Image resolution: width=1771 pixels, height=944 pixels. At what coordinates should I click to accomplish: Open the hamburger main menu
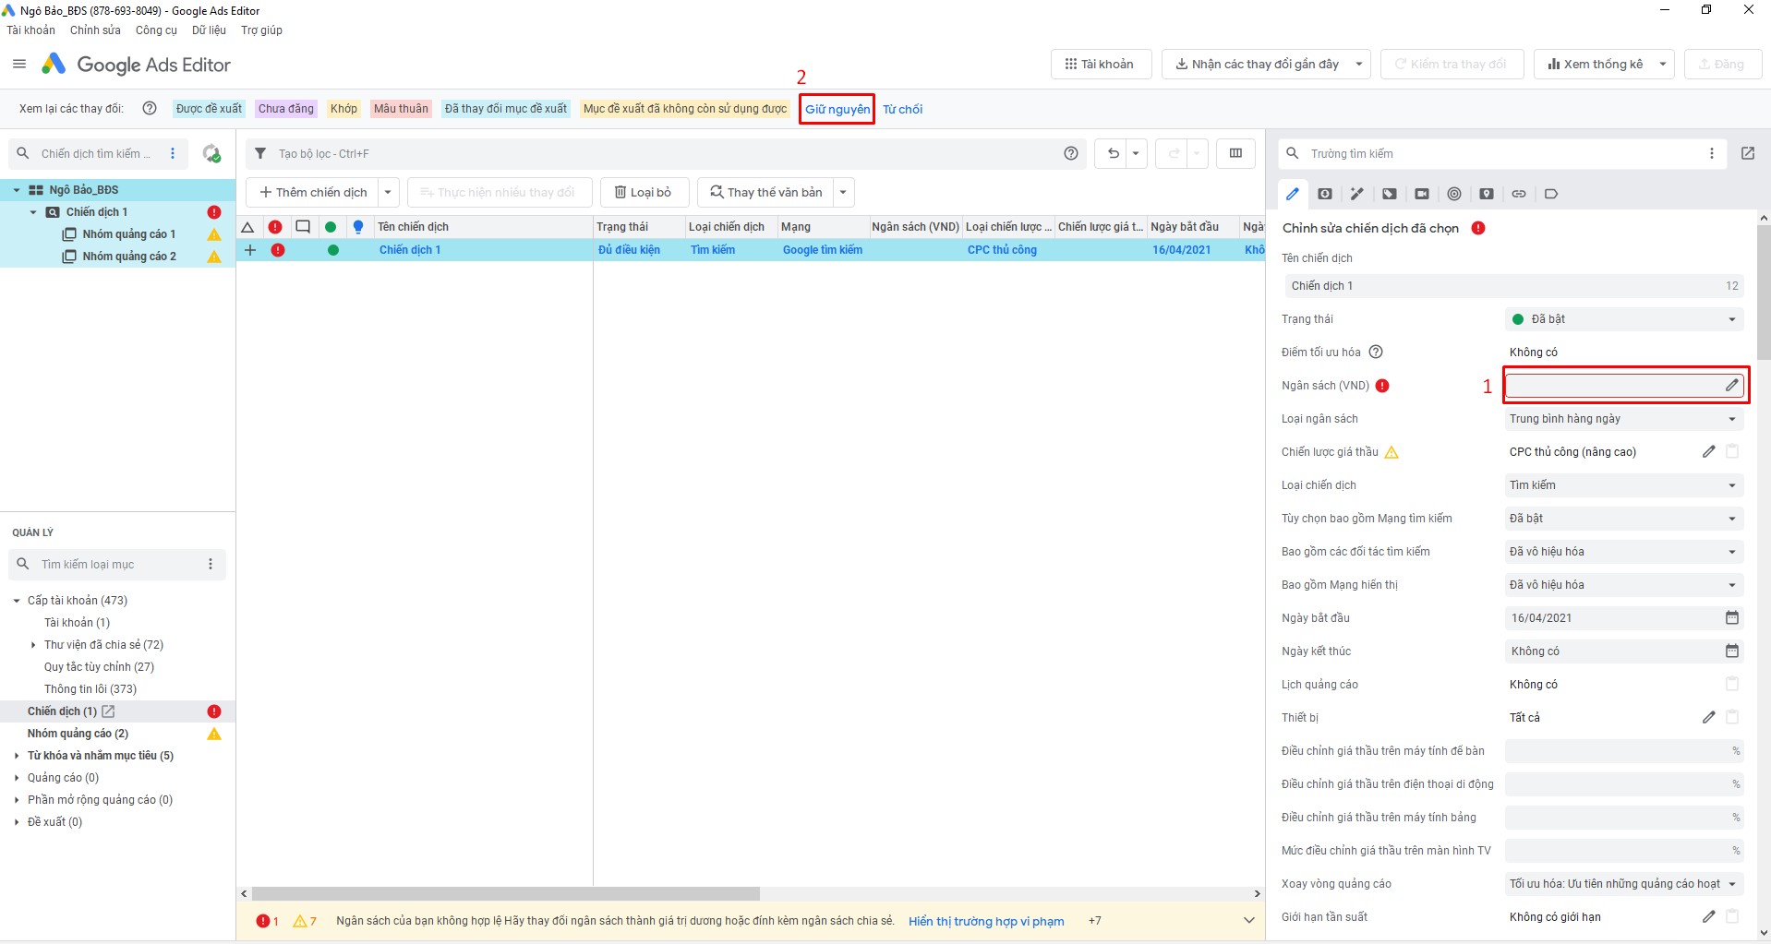click(19, 65)
